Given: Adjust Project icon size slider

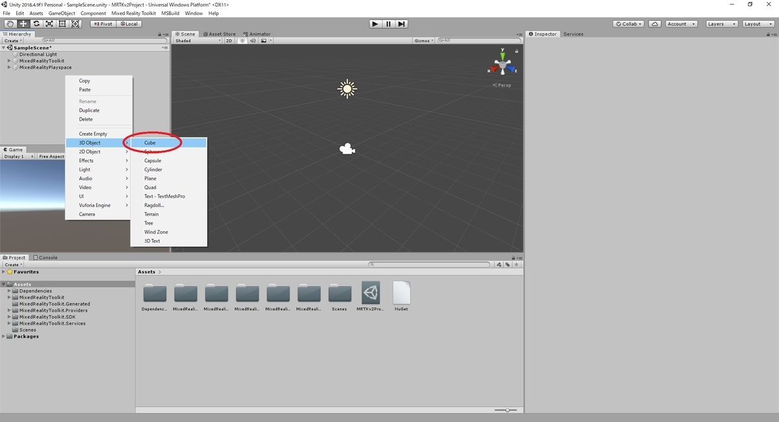Looking at the screenshot, I should pos(506,410).
